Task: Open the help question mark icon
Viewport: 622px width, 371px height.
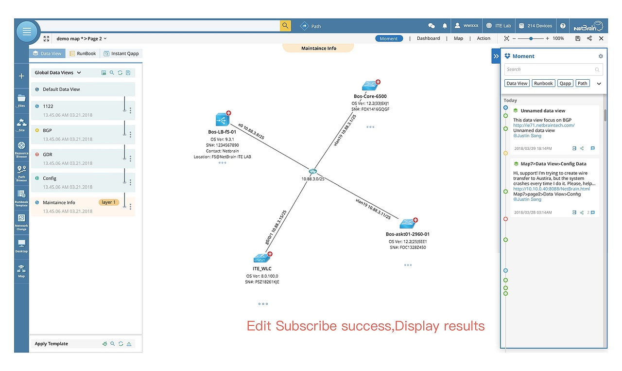Action: click(563, 26)
